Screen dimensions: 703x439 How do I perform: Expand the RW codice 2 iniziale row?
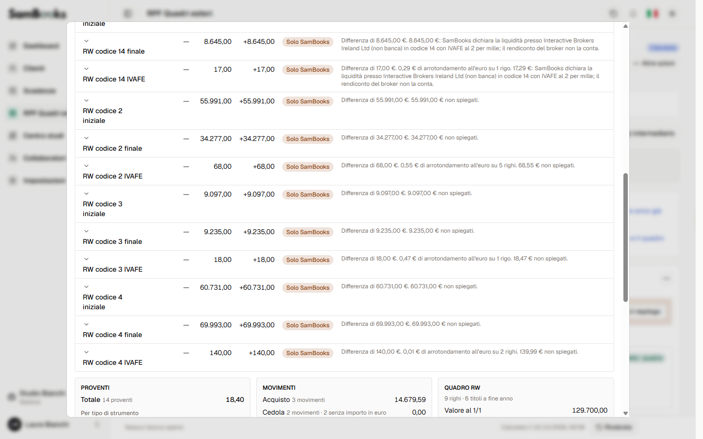(x=86, y=101)
